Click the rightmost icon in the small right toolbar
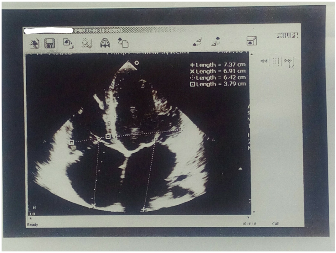Image resolution: width=336 pixels, height=253 pixels. click(289, 61)
